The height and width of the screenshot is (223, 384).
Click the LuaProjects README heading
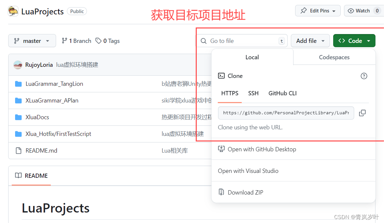(x=56, y=208)
